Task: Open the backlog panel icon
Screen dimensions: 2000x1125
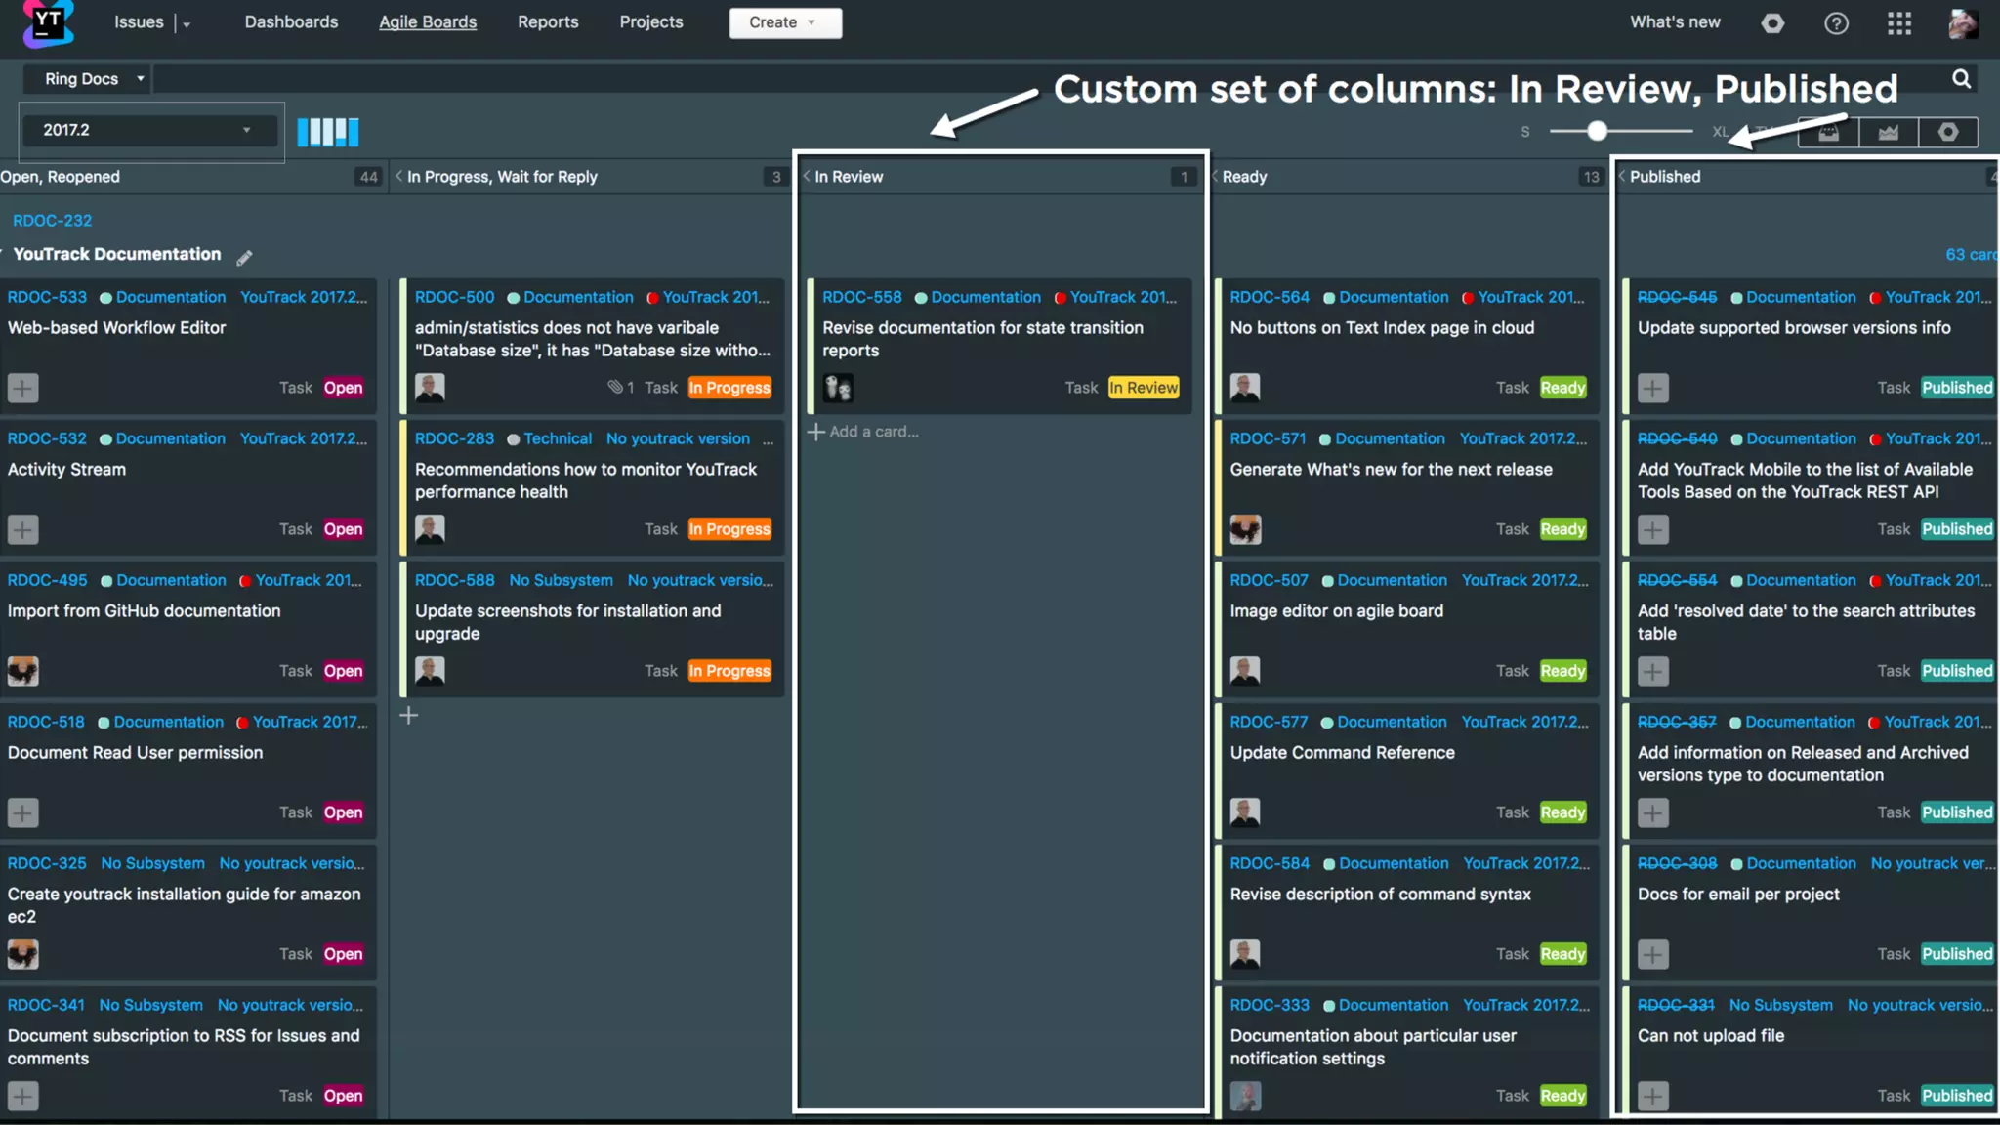Action: tap(1828, 133)
